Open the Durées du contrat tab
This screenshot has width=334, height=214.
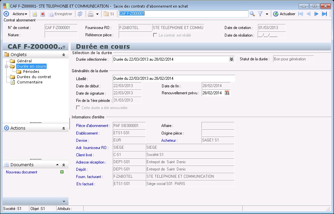(34, 77)
